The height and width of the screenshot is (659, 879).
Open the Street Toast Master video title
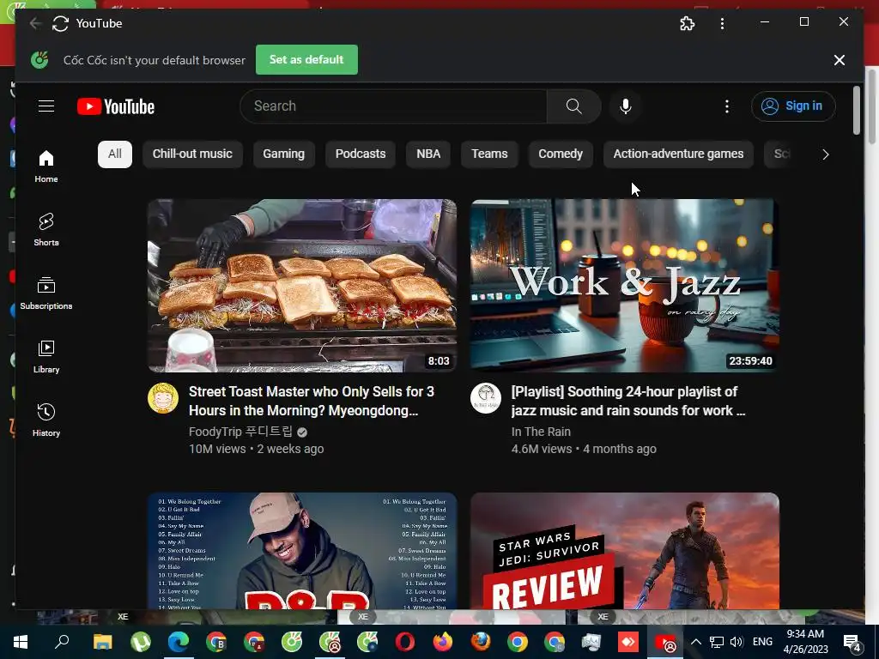tap(312, 401)
